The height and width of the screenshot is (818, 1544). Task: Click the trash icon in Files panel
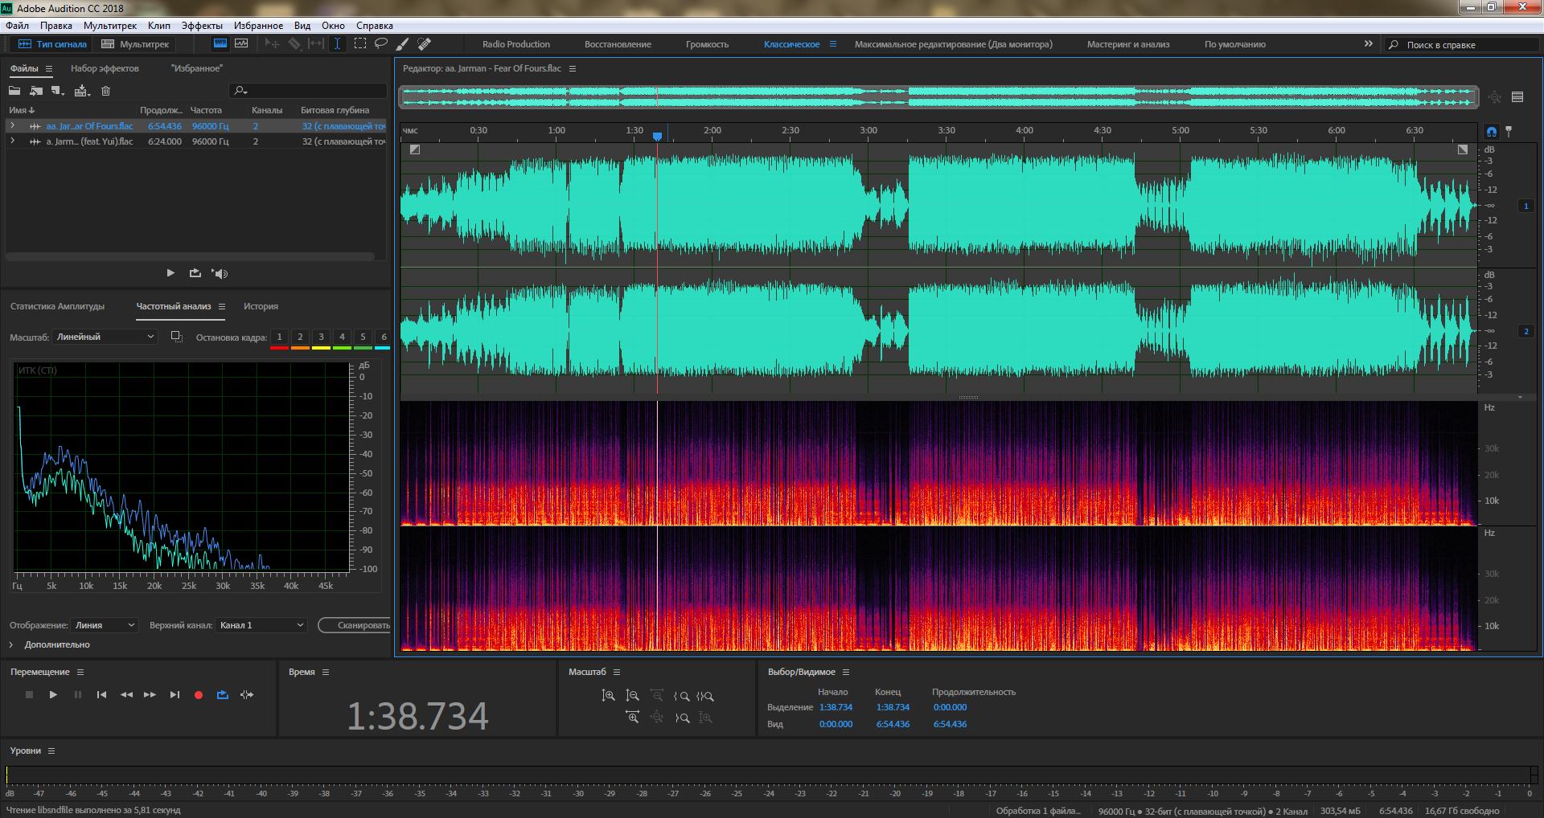tap(105, 91)
